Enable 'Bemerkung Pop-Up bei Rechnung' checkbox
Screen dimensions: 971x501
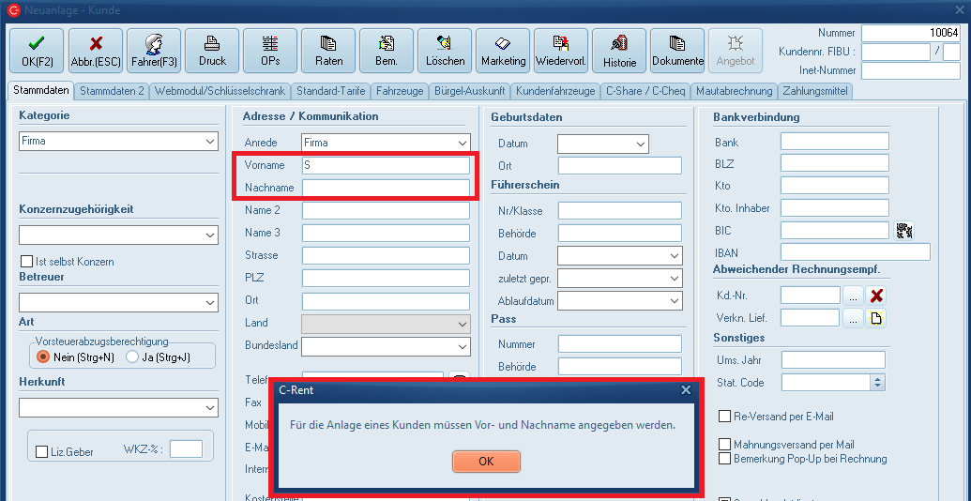coord(725,459)
